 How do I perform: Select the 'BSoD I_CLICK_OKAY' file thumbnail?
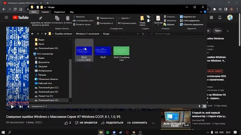(84, 51)
